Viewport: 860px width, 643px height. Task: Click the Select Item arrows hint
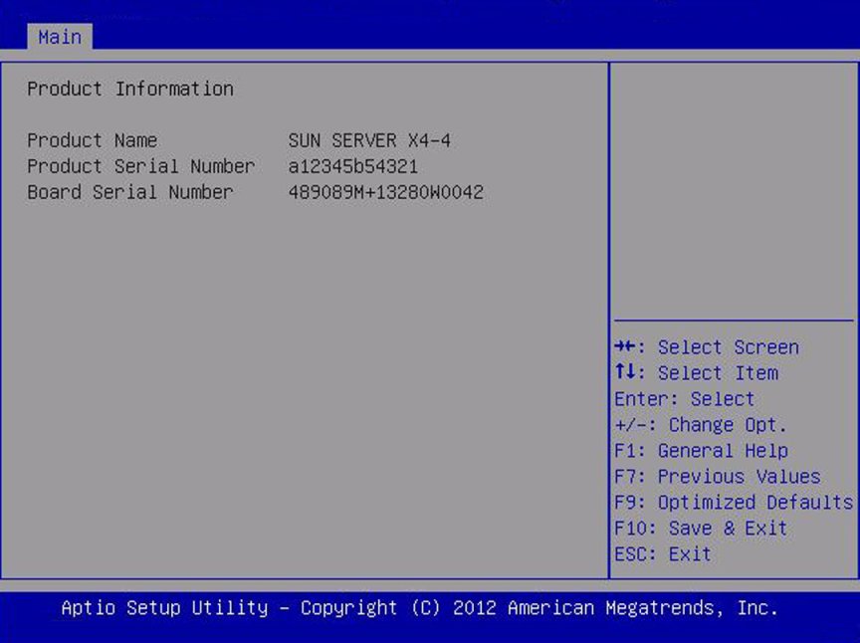pyautogui.click(x=696, y=373)
